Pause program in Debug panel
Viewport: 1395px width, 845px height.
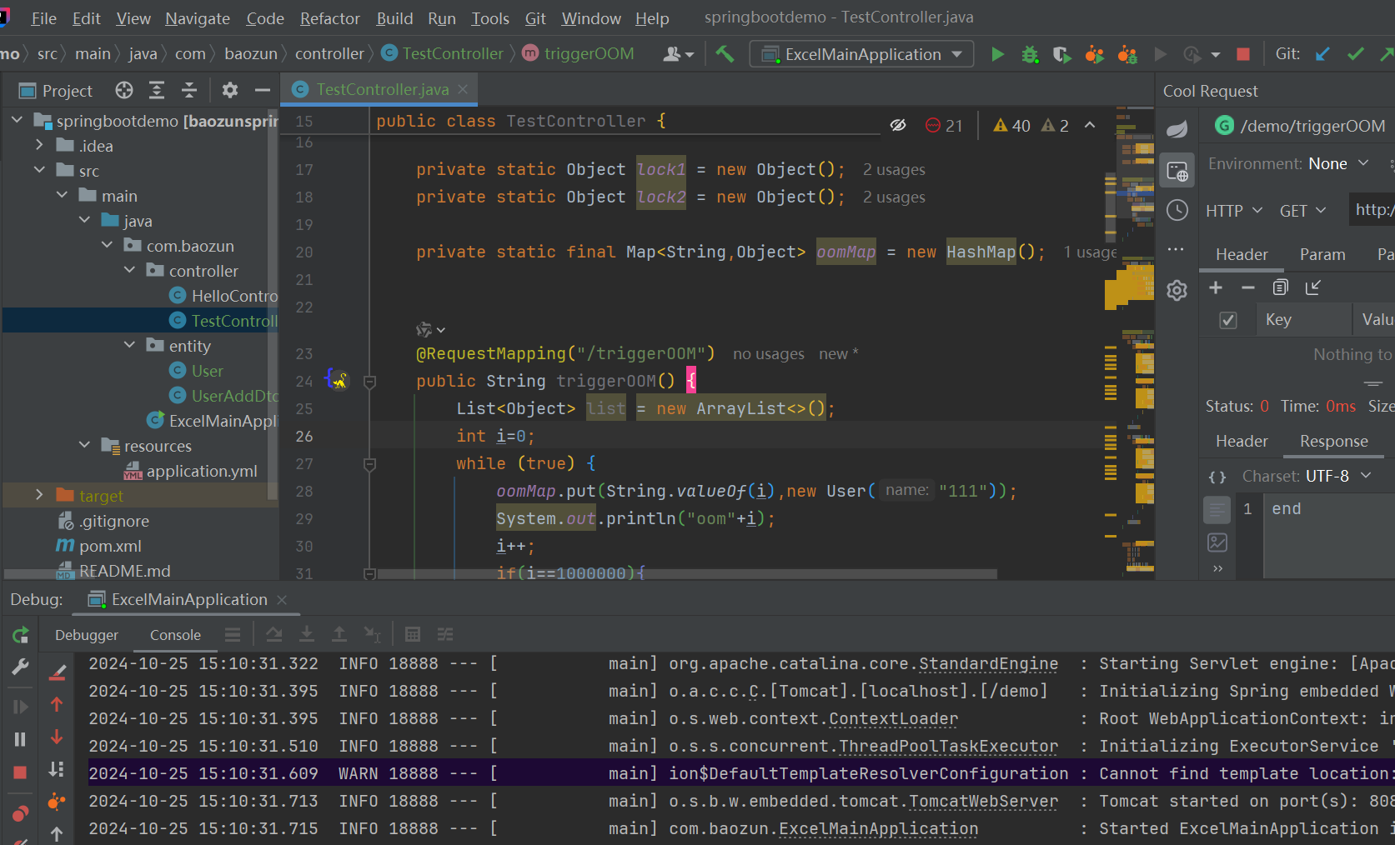click(x=20, y=739)
